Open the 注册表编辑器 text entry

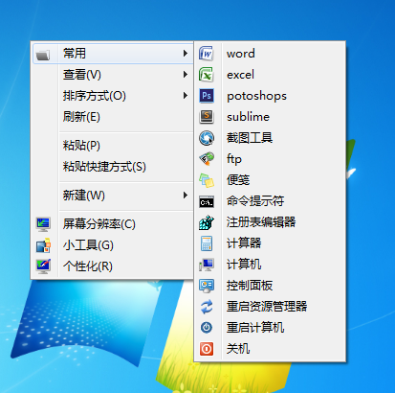[261, 222]
